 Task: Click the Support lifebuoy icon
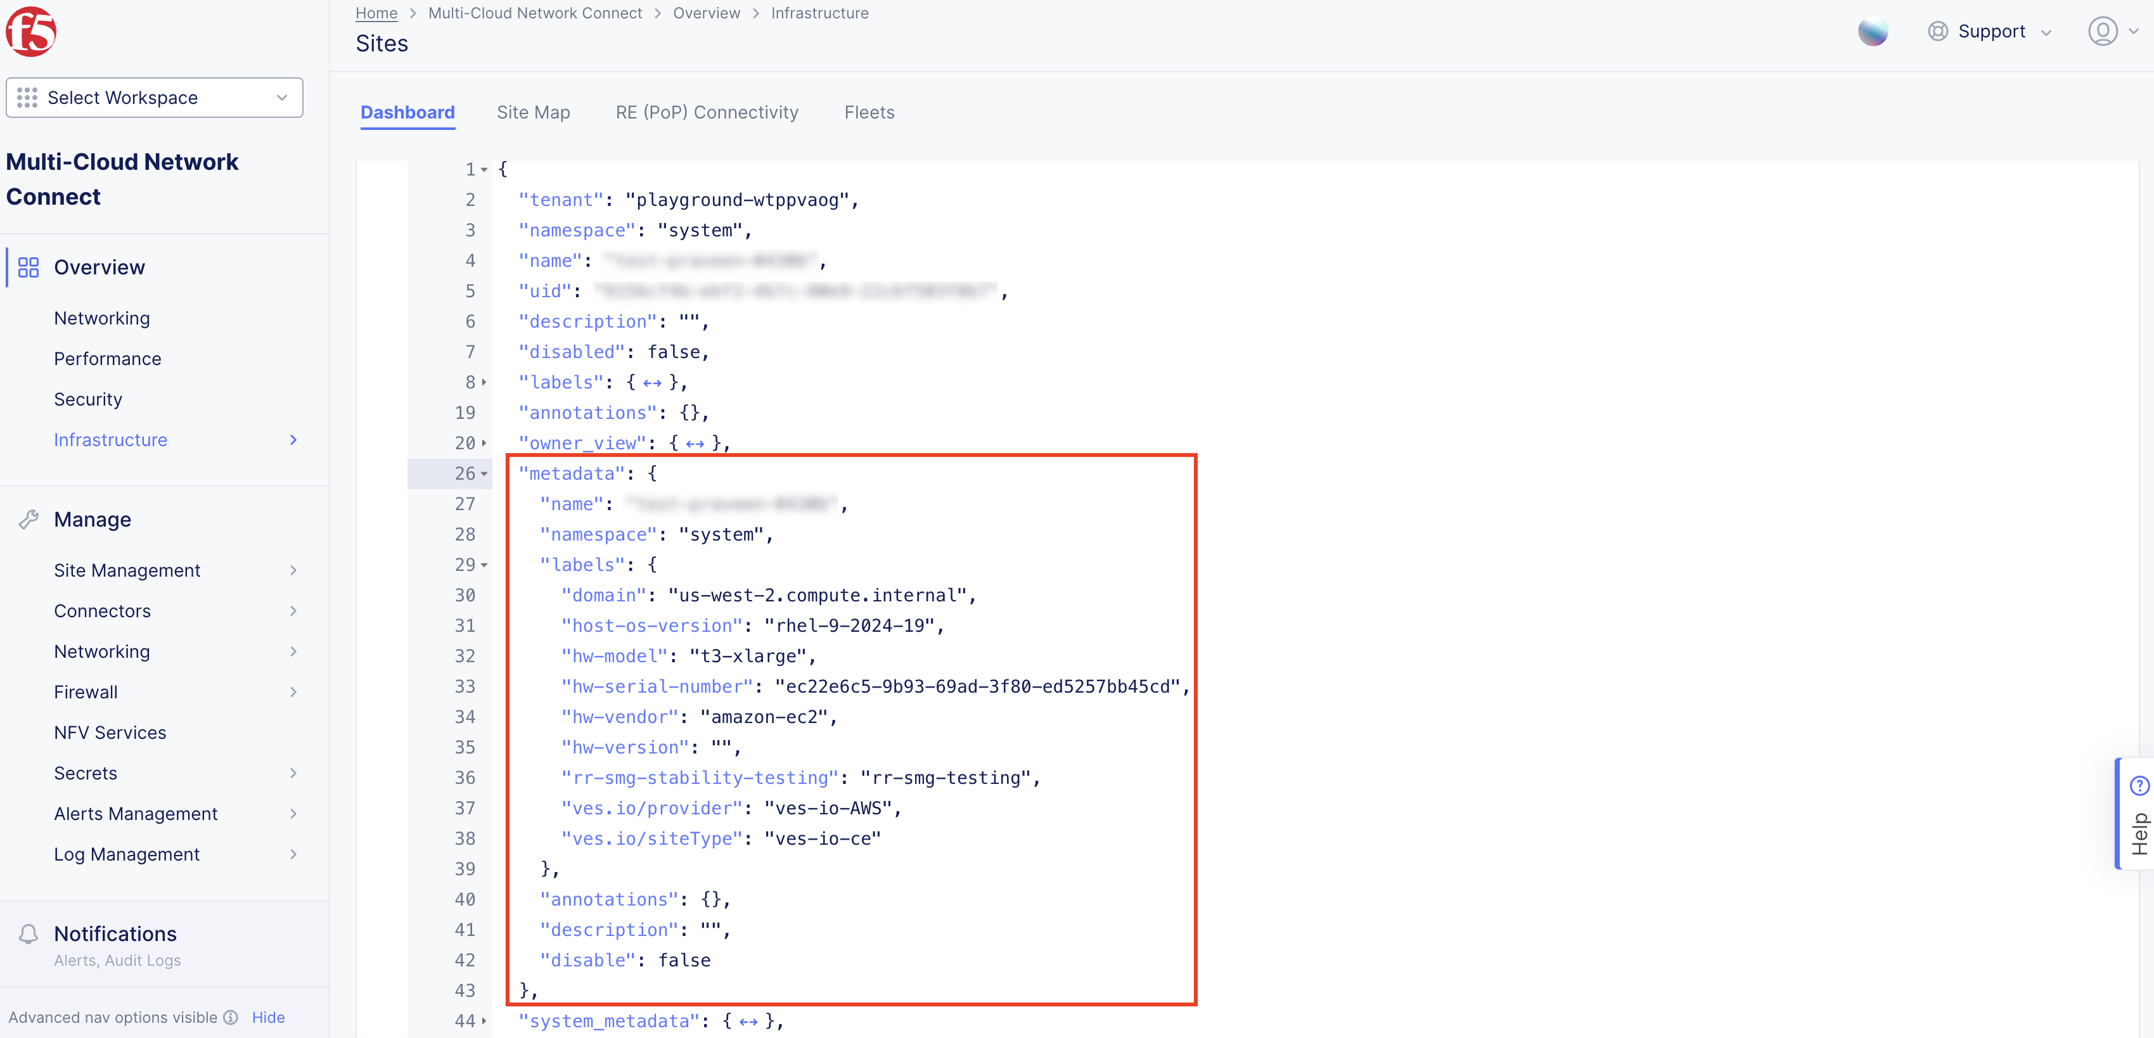click(1939, 31)
